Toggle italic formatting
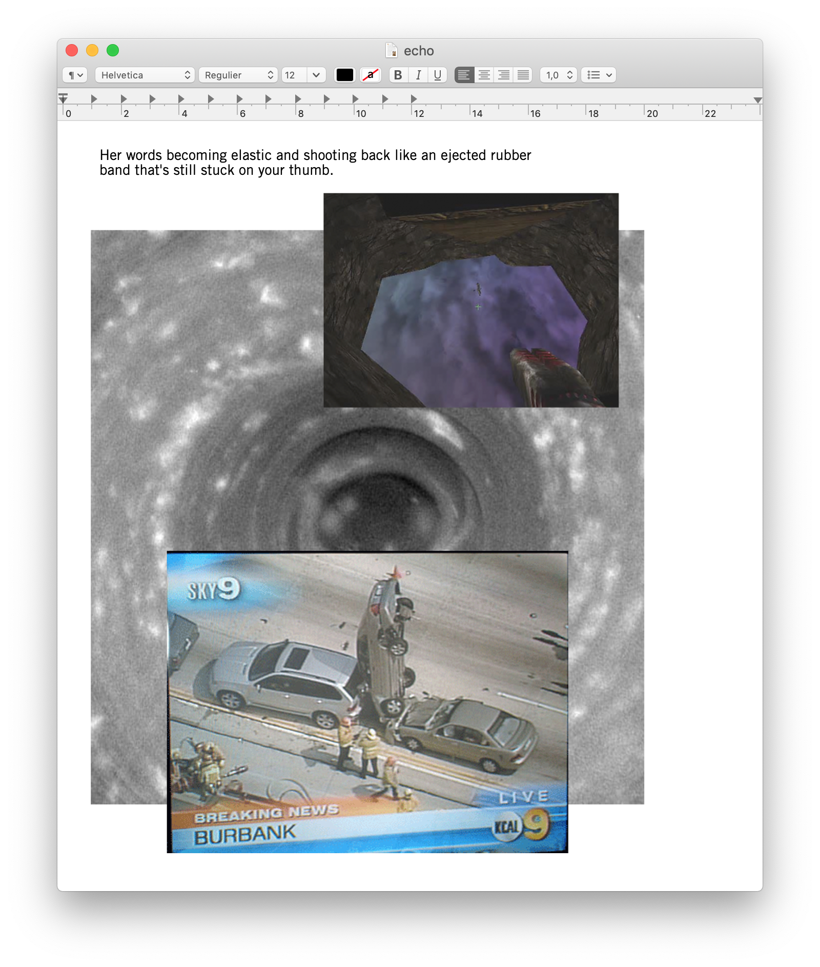Viewport: 820px width, 967px height. pos(418,75)
